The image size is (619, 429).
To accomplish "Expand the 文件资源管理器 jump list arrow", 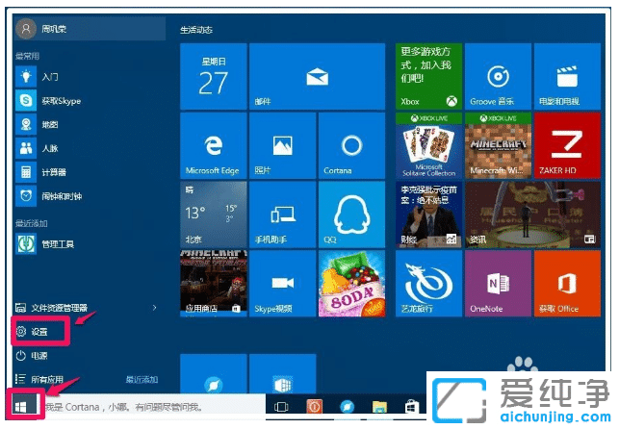I will pyautogui.click(x=154, y=308).
